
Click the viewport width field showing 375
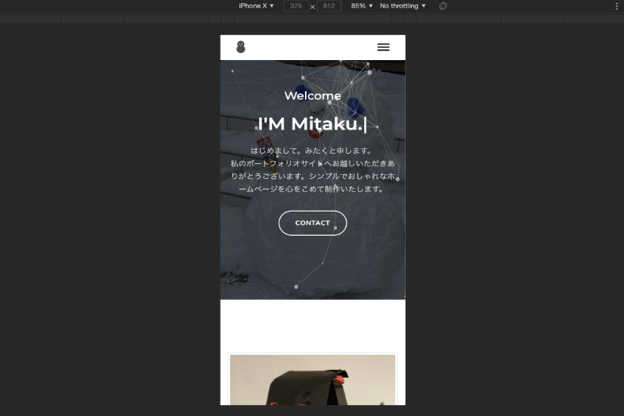pyautogui.click(x=295, y=6)
